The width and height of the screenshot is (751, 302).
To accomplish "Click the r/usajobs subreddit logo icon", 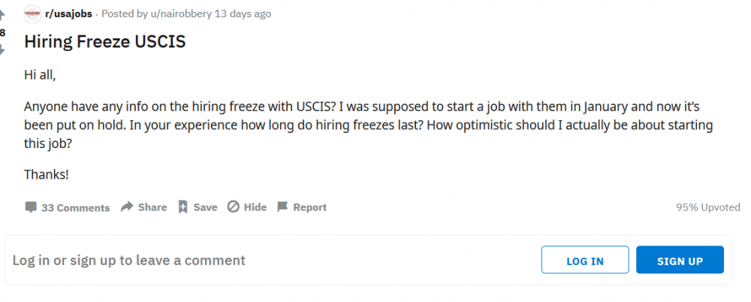I will click(32, 14).
